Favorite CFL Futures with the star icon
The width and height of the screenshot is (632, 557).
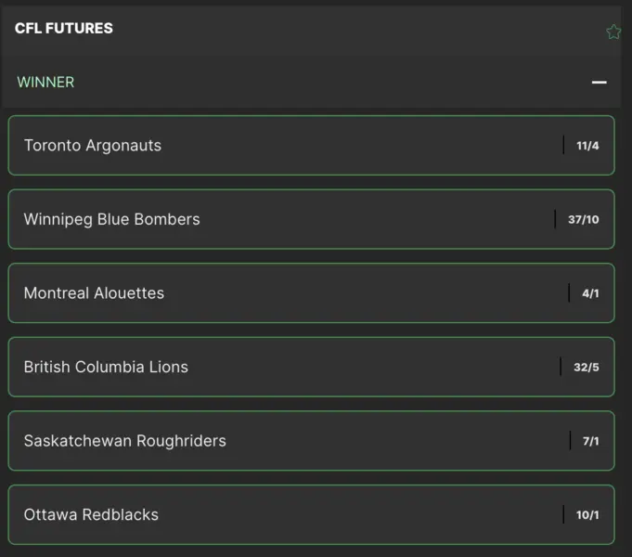click(x=613, y=32)
